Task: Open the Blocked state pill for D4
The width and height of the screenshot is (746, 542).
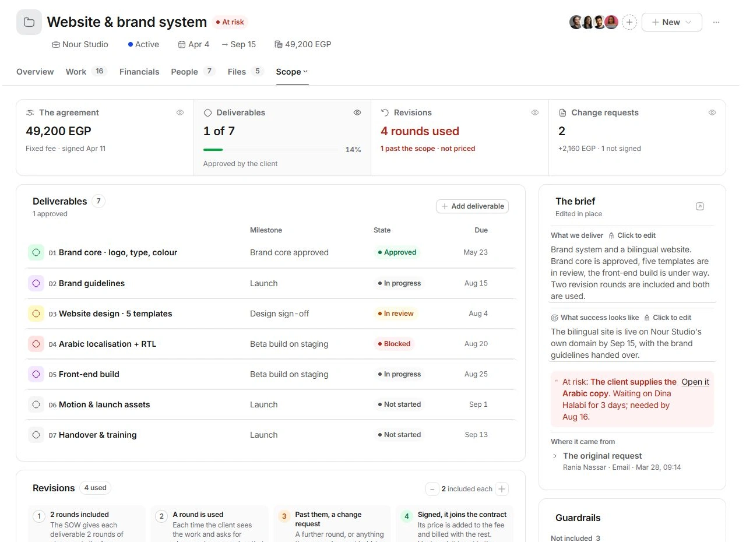Action: (395, 344)
